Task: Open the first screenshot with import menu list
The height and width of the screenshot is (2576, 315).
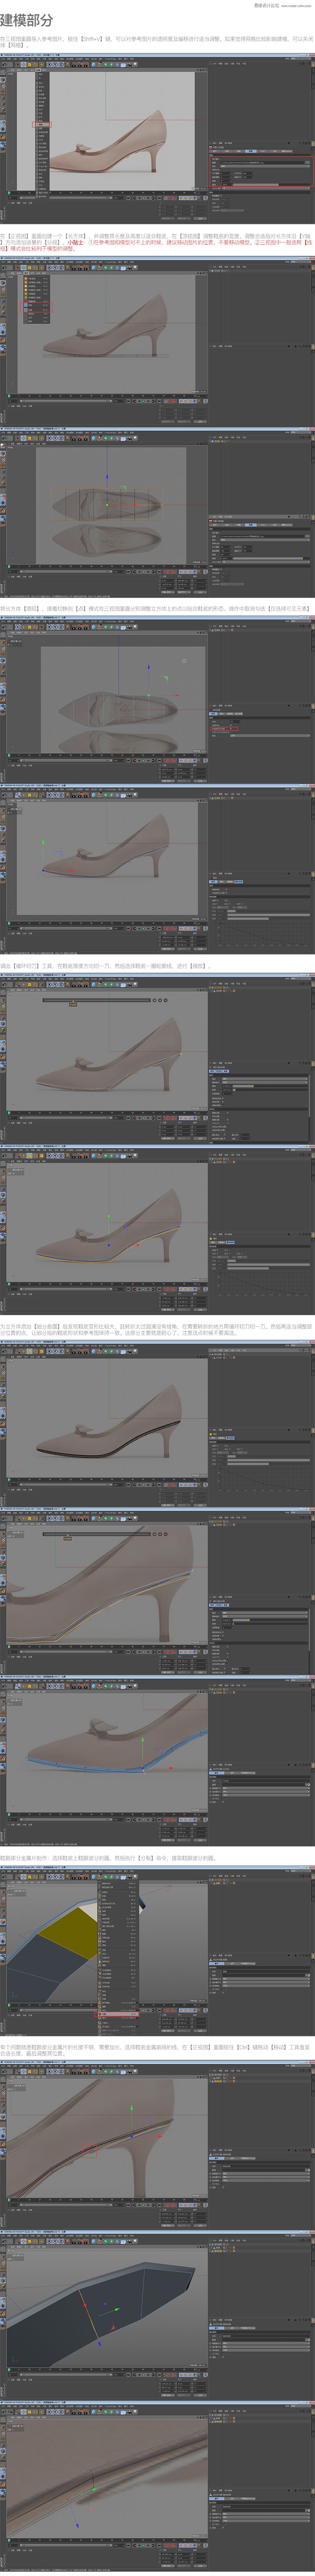Action: pyautogui.click(x=157, y=138)
